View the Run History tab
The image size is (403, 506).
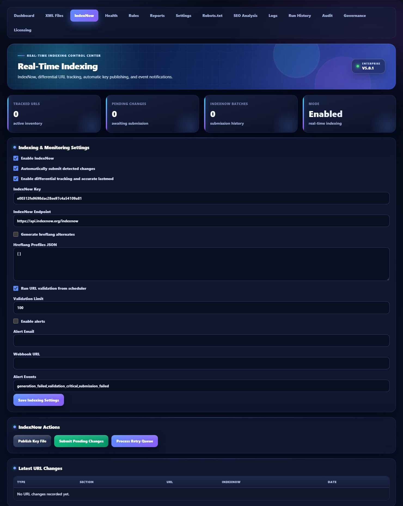(300, 16)
